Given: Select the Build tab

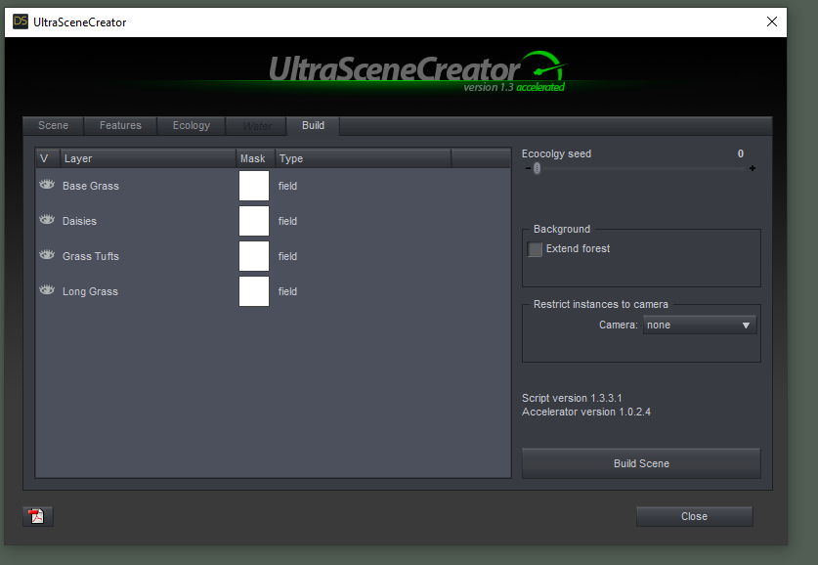Looking at the screenshot, I should click(313, 126).
